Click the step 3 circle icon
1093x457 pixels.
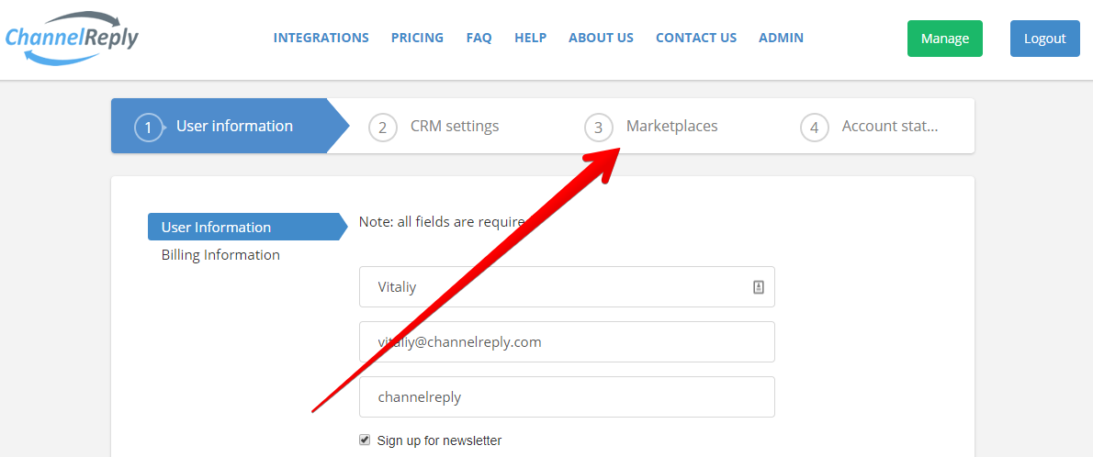pyautogui.click(x=598, y=128)
